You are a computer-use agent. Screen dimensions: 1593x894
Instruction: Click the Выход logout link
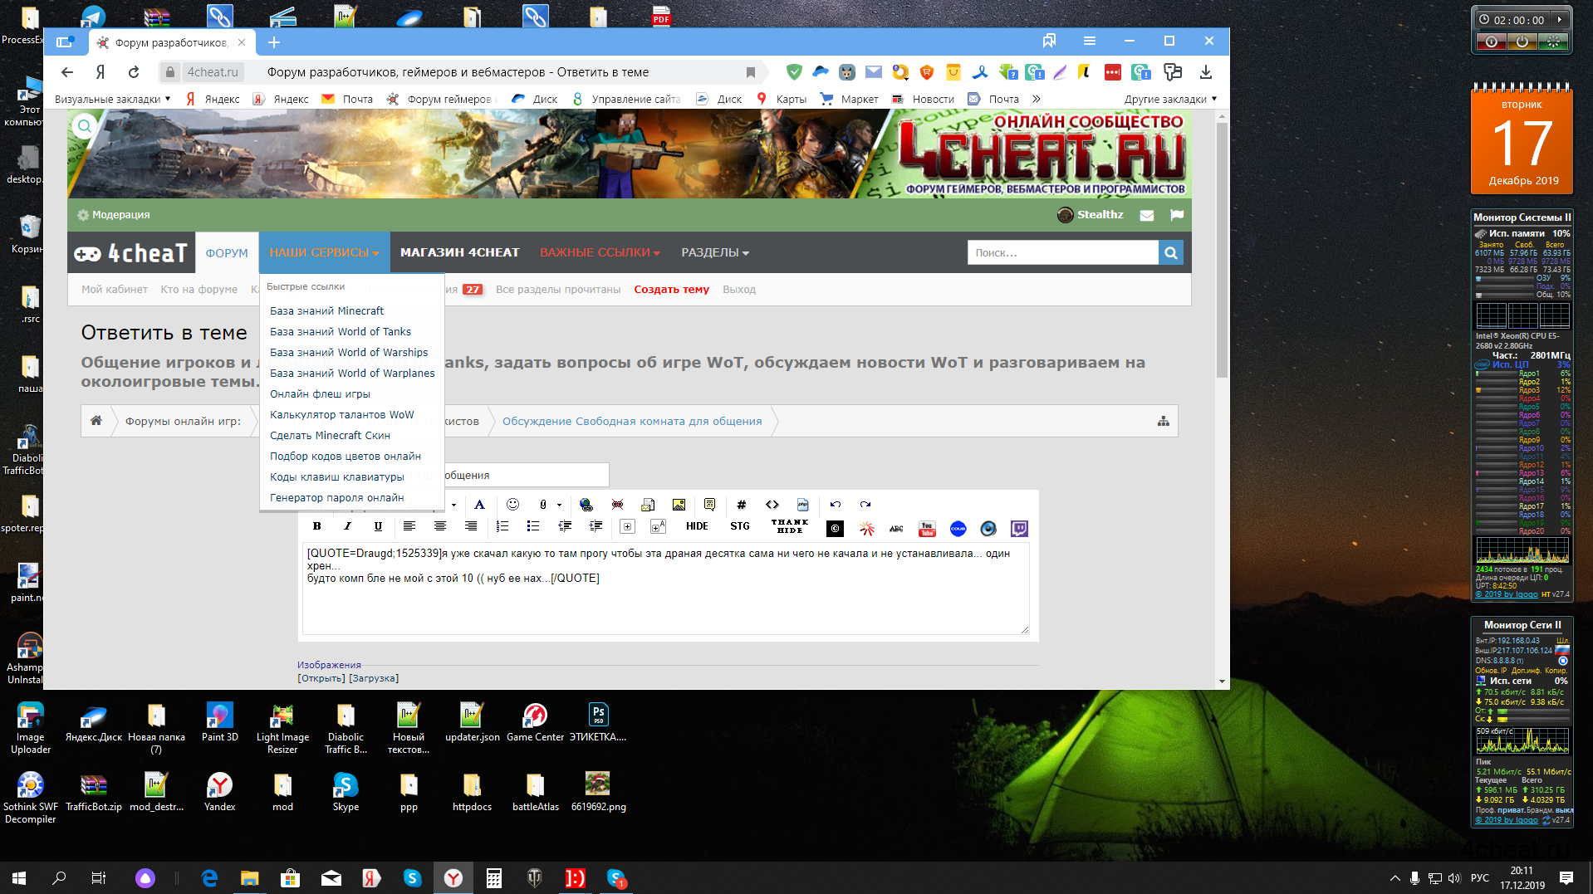point(739,290)
